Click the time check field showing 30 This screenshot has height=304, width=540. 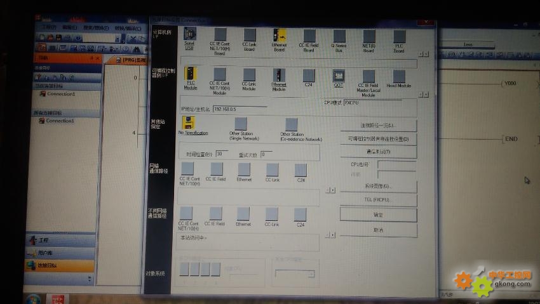pos(222,154)
